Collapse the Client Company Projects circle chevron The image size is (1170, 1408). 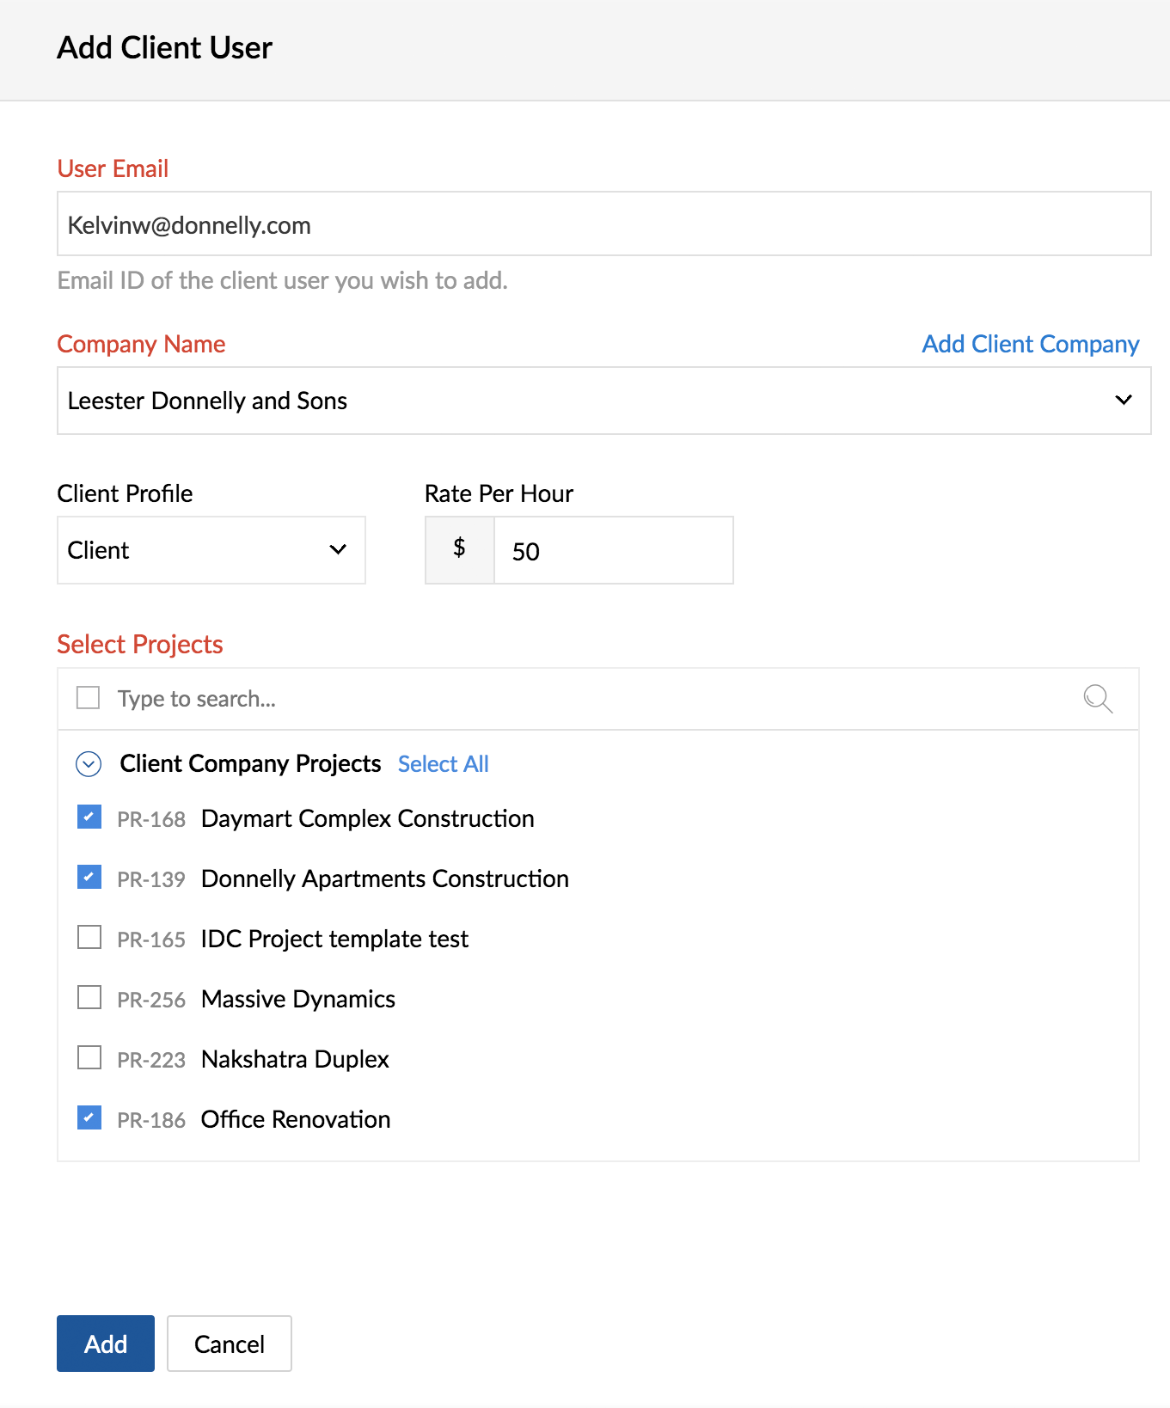89,764
